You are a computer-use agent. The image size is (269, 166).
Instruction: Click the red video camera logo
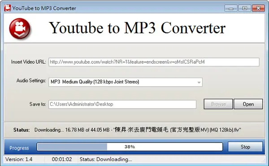tap(20, 28)
